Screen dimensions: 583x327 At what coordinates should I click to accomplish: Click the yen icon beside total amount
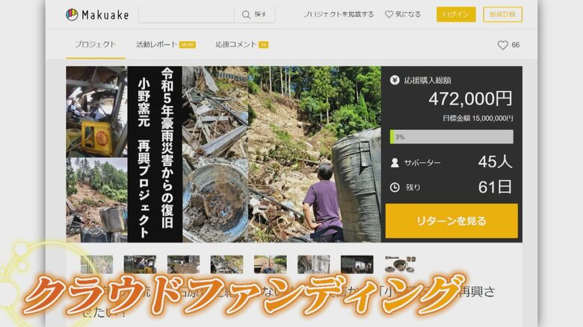[x=395, y=80]
